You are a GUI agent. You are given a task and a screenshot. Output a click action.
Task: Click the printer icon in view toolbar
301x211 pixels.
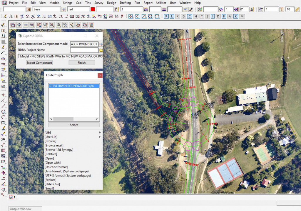tap(78, 25)
